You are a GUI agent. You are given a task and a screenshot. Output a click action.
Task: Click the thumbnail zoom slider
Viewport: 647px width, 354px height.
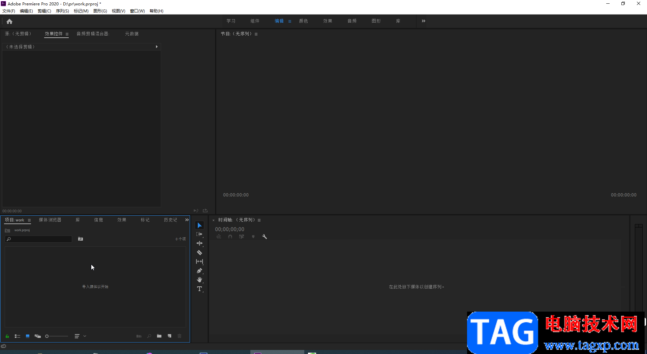click(57, 336)
